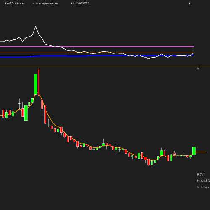Click the tallest green candlestick at the peak

click(x=36, y=84)
